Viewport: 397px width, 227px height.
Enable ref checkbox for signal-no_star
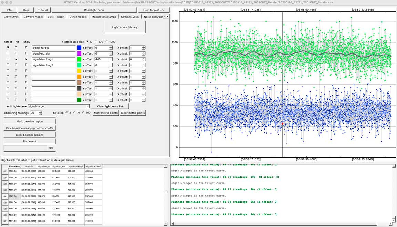(16, 53)
